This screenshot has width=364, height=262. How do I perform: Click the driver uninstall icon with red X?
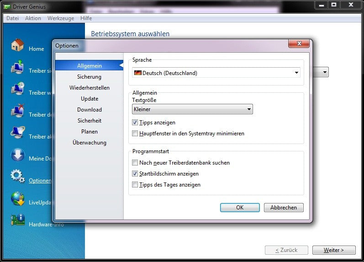click(18, 111)
